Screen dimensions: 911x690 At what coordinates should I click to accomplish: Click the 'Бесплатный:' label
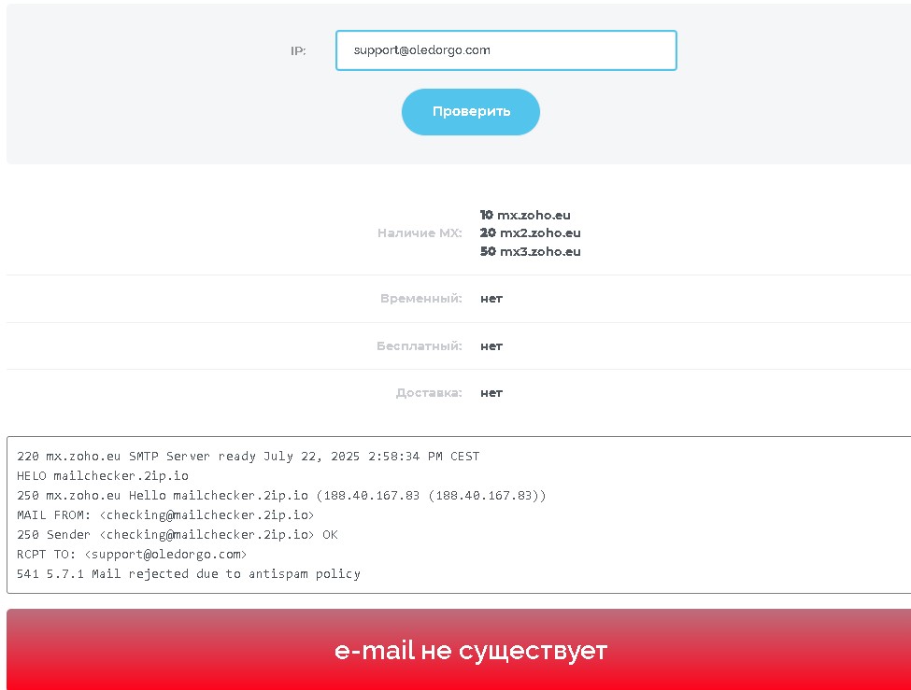(x=420, y=346)
